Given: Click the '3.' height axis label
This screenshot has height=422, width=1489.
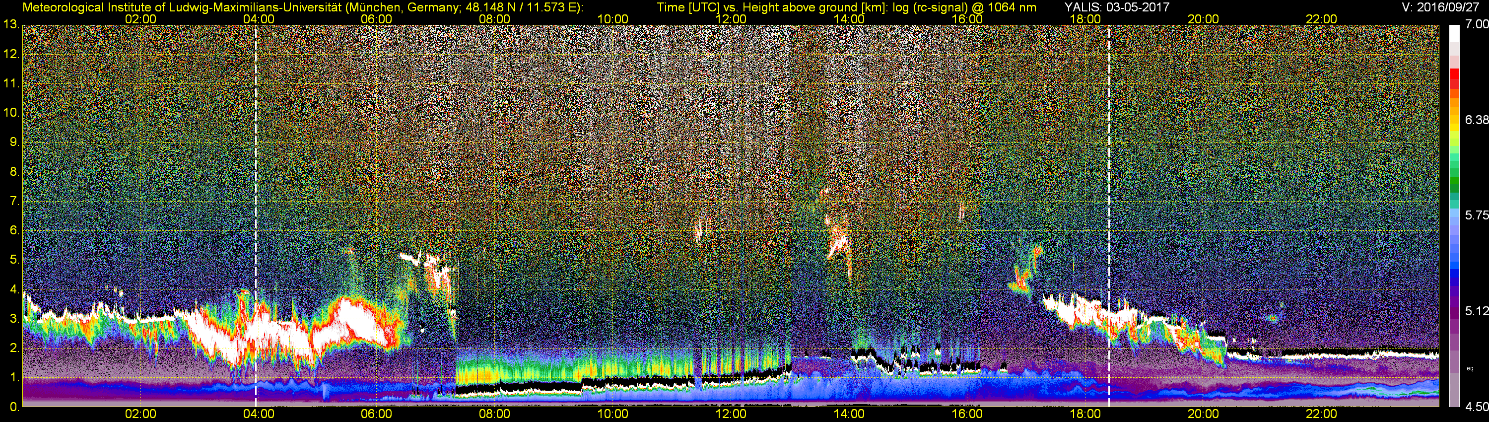Looking at the screenshot, I should coord(14,319).
